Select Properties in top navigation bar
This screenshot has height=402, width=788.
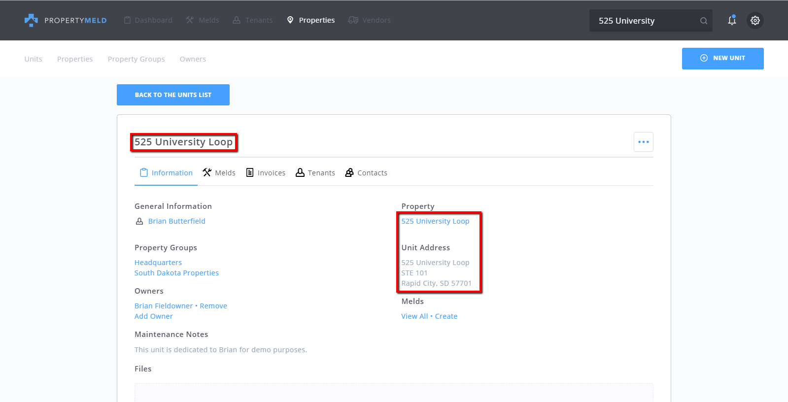(x=311, y=20)
